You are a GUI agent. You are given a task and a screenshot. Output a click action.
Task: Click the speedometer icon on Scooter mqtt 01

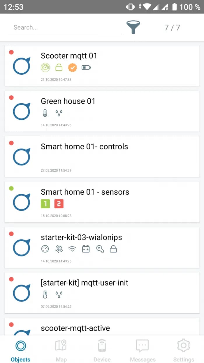click(45, 68)
